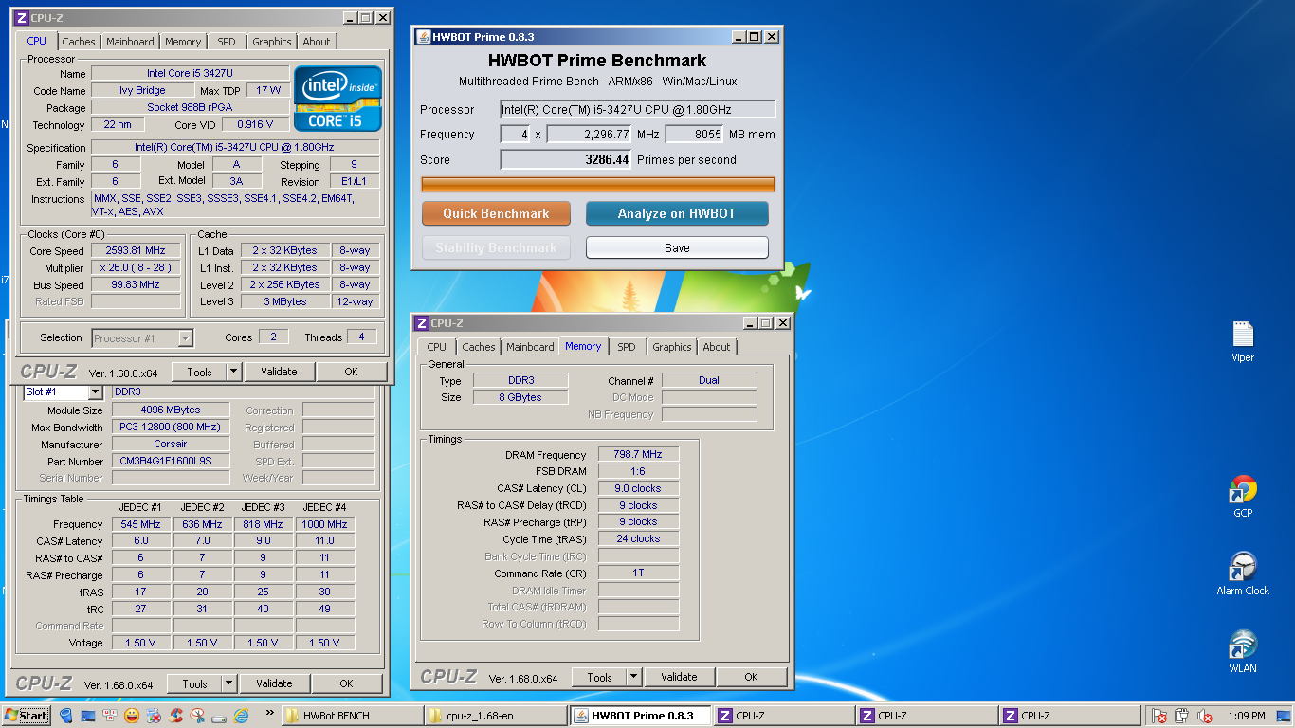Click the orange benchmark progress bar

(x=597, y=184)
